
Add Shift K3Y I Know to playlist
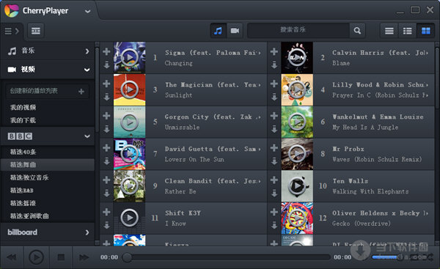pos(106,212)
